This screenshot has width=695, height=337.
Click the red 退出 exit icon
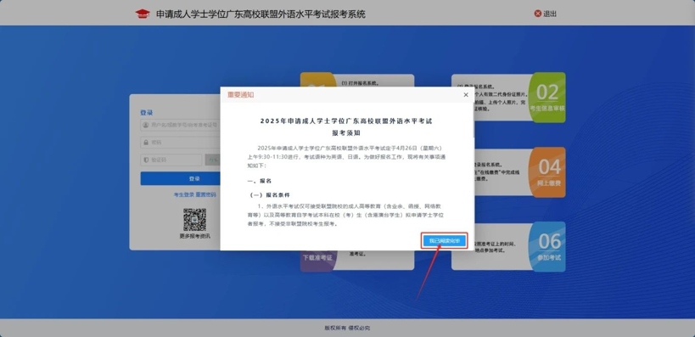coord(538,14)
